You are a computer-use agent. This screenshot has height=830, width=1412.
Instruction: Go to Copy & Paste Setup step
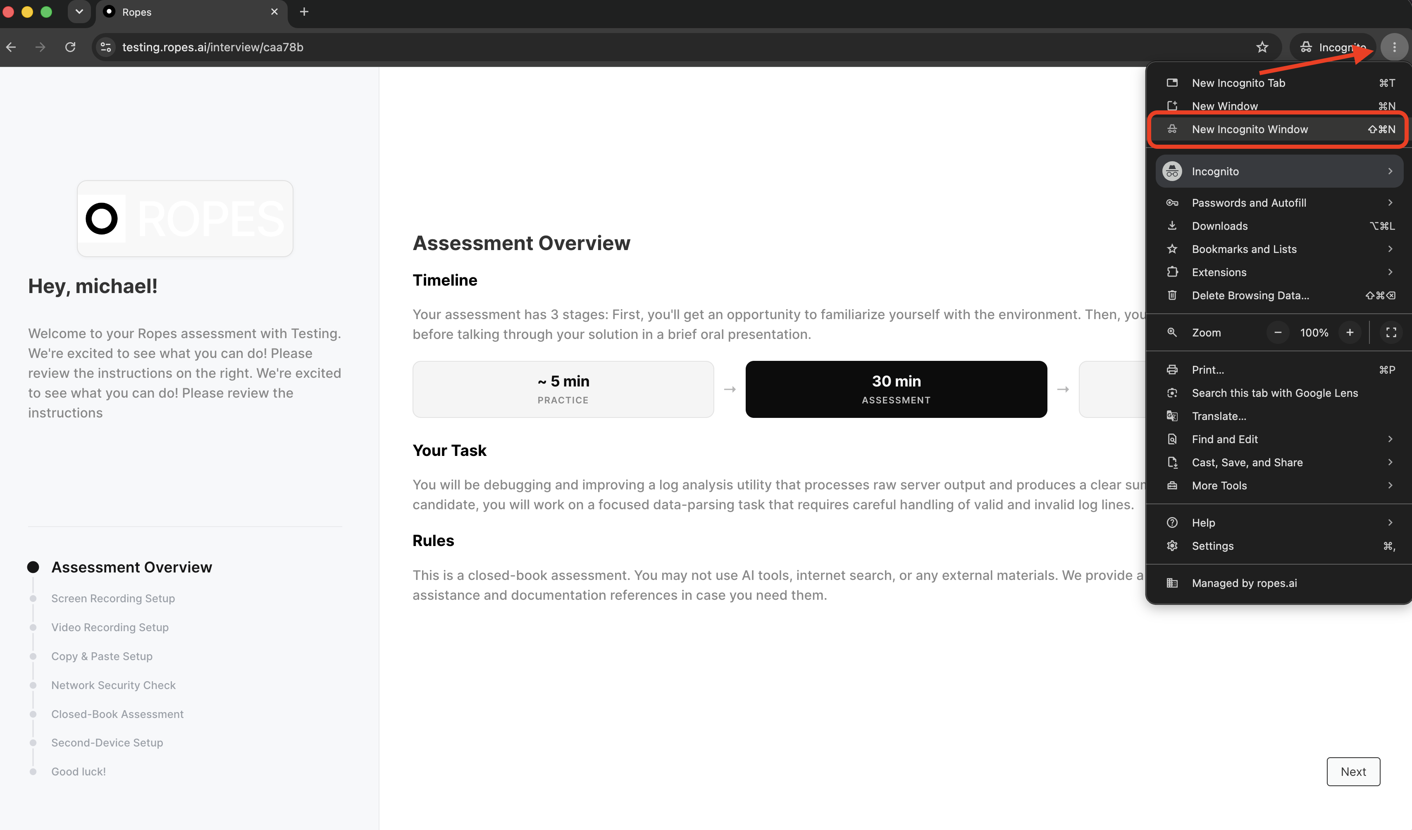click(x=102, y=656)
